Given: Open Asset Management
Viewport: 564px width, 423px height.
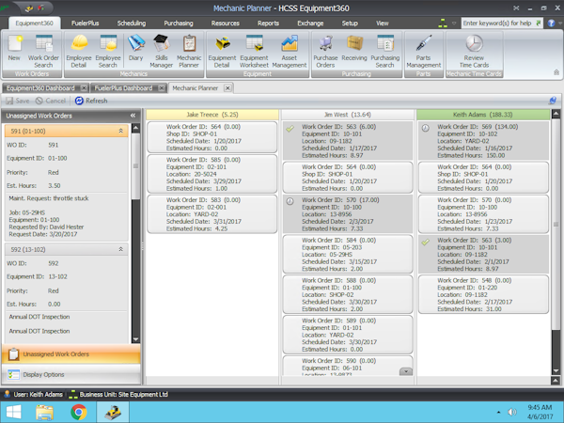Looking at the screenshot, I should (x=290, y=51).
